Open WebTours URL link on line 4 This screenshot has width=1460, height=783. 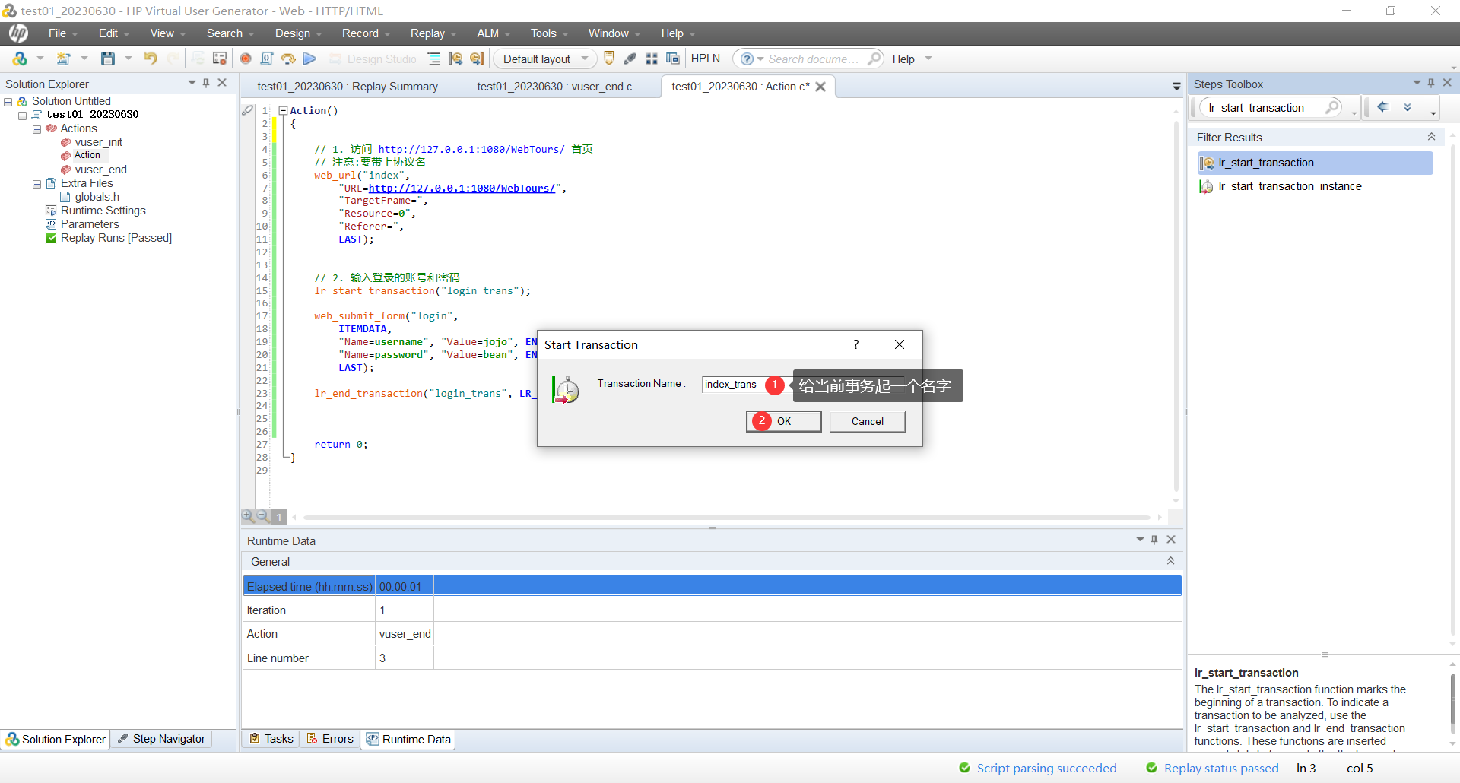tap(471, 150)
